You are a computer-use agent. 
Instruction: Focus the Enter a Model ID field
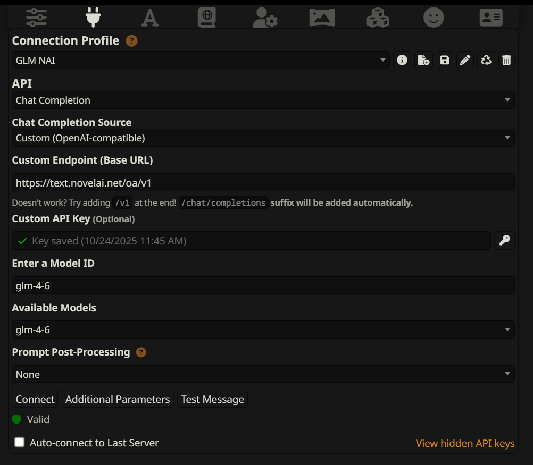pos(263,285)
